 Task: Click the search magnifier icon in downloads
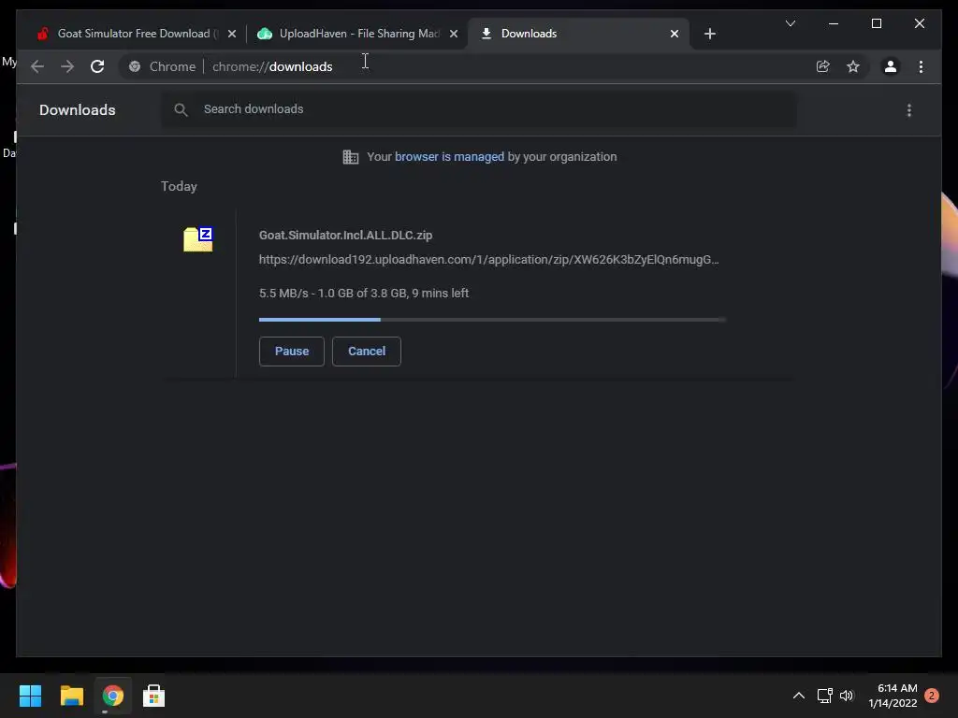click(181, 109)
